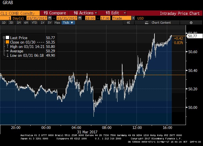Open the Tick interval dropdown

(x=68, y=23)
